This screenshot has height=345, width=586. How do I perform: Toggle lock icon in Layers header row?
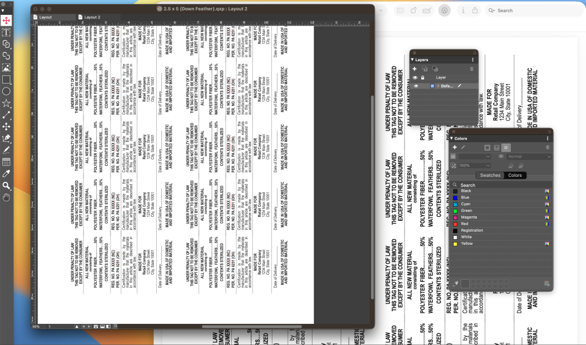point(423,78)
